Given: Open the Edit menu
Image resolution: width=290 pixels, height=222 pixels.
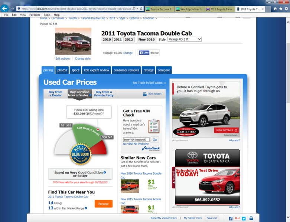Looking at the screenshot, I should pos(14,15).
